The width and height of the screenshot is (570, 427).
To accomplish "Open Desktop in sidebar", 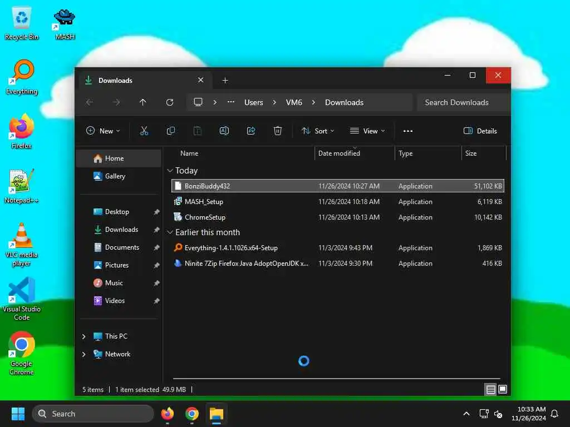I will pos(119,212).
